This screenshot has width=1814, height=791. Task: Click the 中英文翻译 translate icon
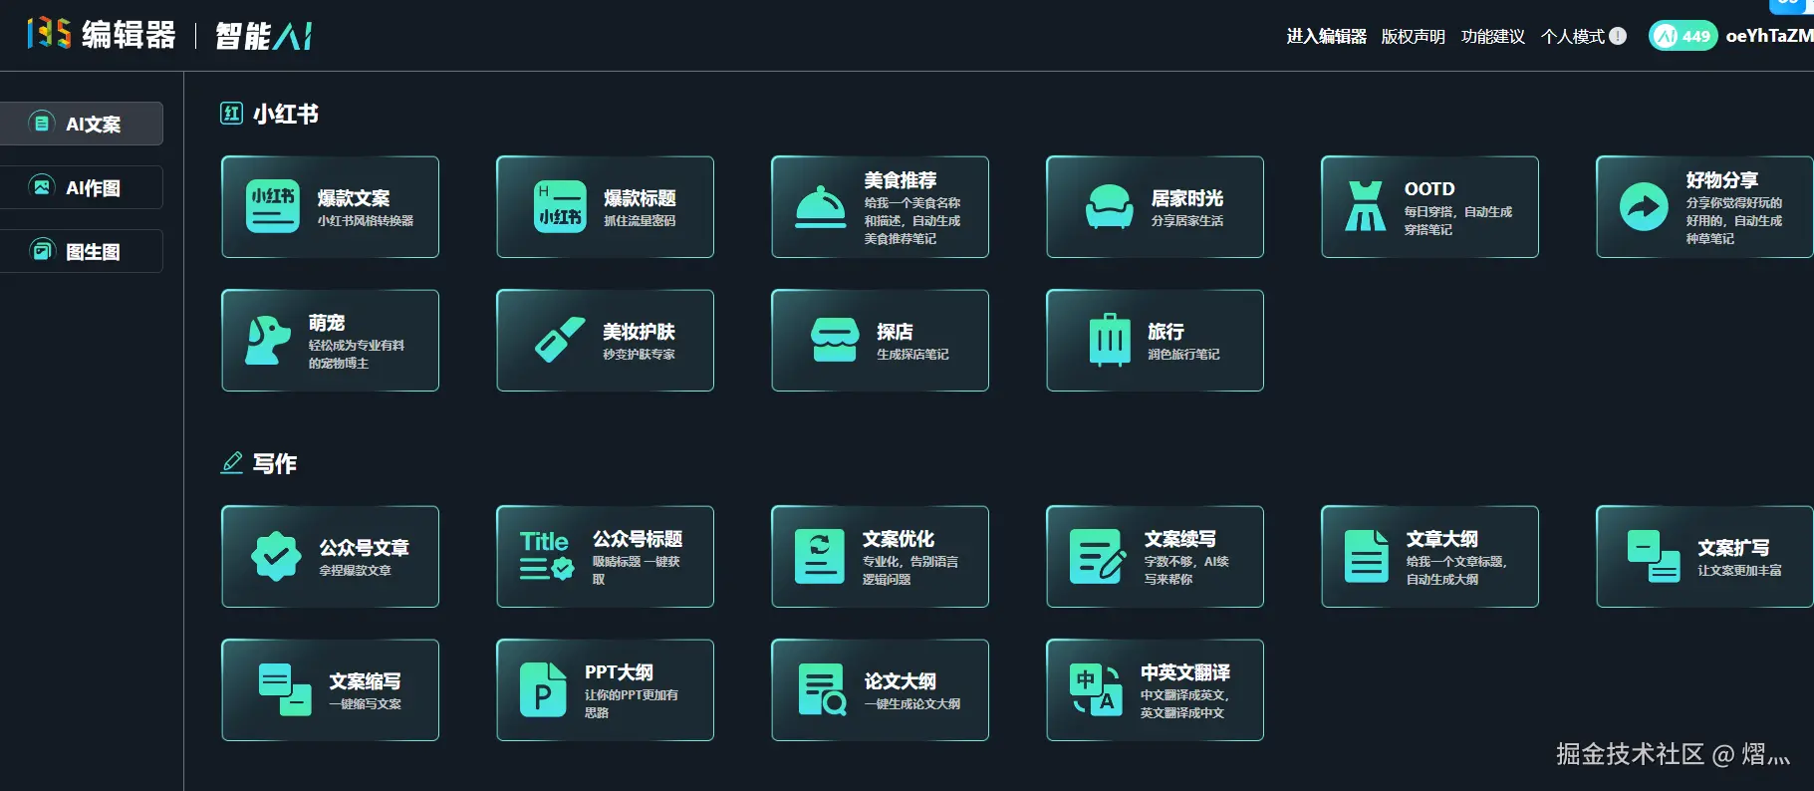1096,689
